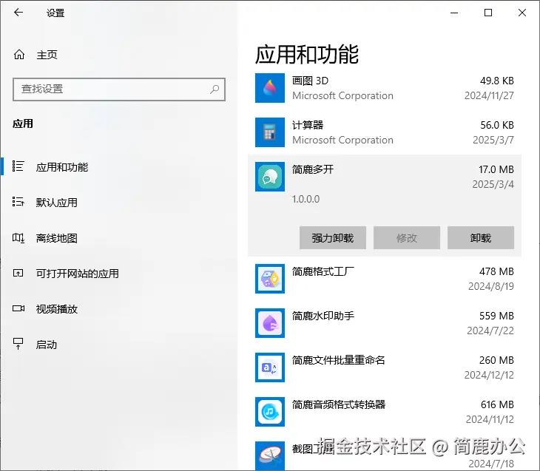Maximize the 设置 window
Image resolution: width=540 pixels, height=471 pixels.
coord(488,13)
